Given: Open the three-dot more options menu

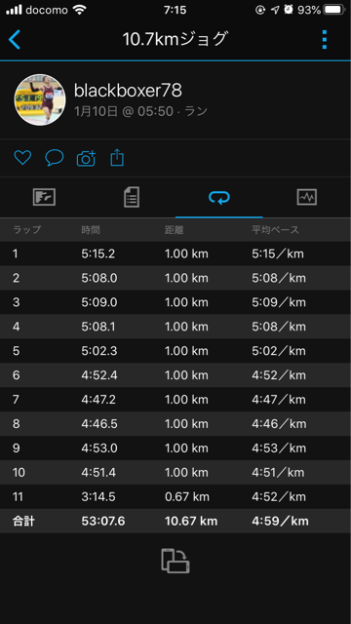Looking at the screenshot, I should [325, 40].
